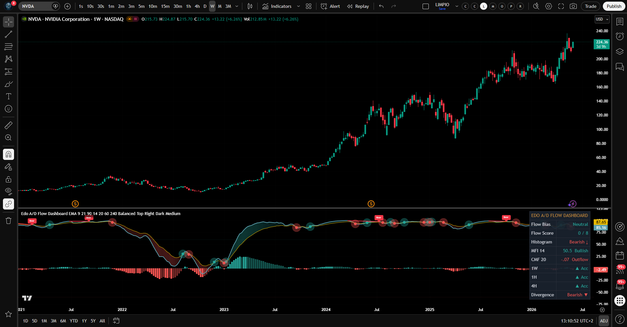
Task: Open chart settings gear in the top bar
Action: 549,6
